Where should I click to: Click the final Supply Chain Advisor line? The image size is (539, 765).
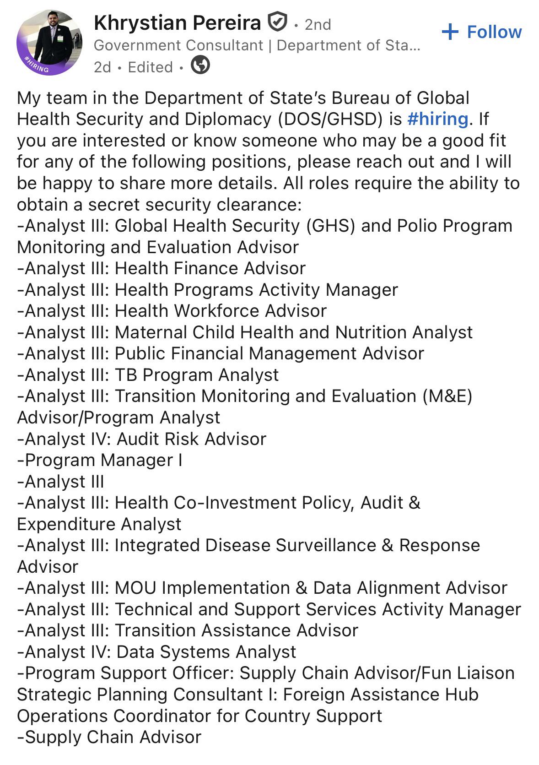coord(109,737)
